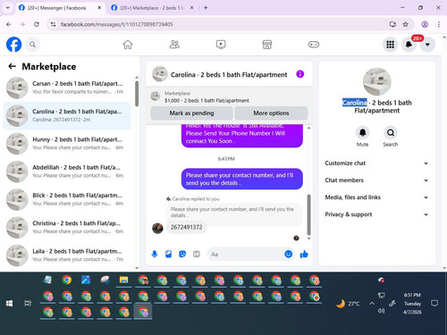Viewport: 447px width, 335px height.
Task: Expand Customize chat section
Action: coord(376,163)
